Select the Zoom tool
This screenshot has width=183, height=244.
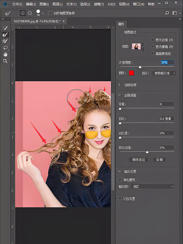[5, 61]
